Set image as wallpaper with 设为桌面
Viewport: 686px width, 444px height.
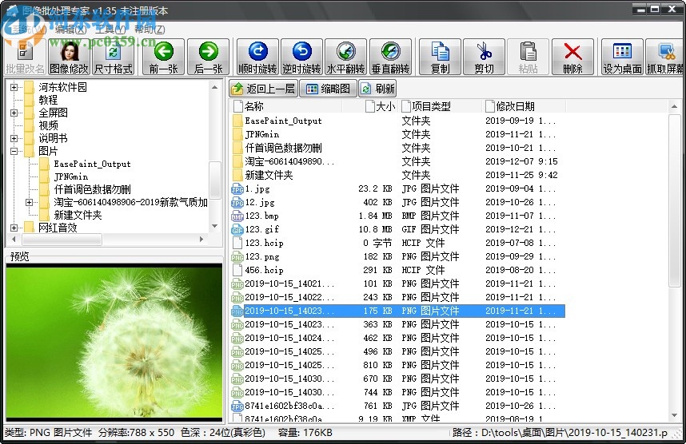(622, 57)
